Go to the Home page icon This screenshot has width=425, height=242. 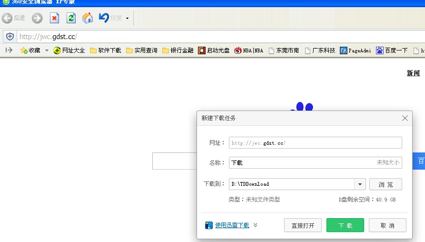click(x=88, y=18)
